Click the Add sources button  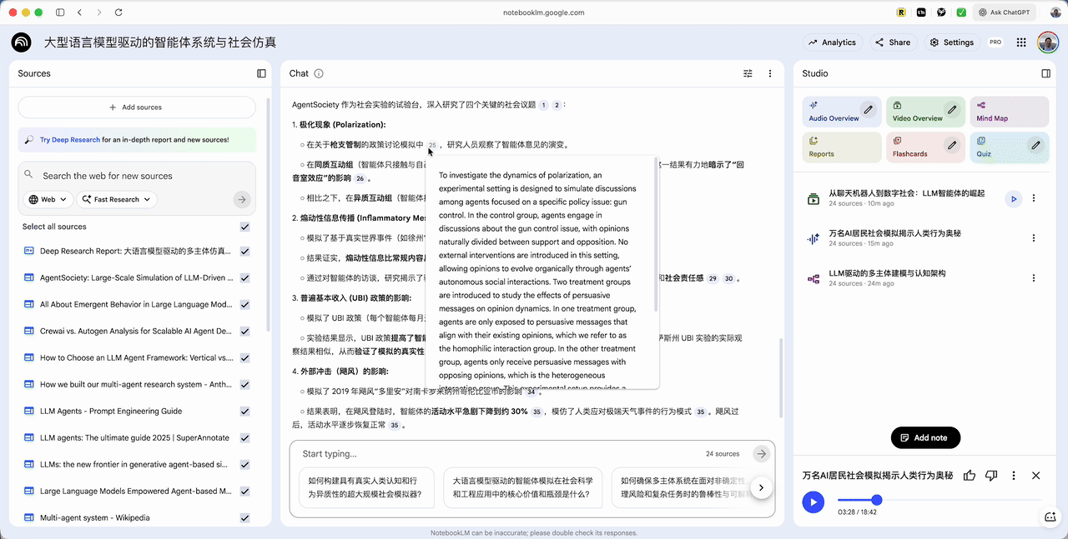coord(136,107)
